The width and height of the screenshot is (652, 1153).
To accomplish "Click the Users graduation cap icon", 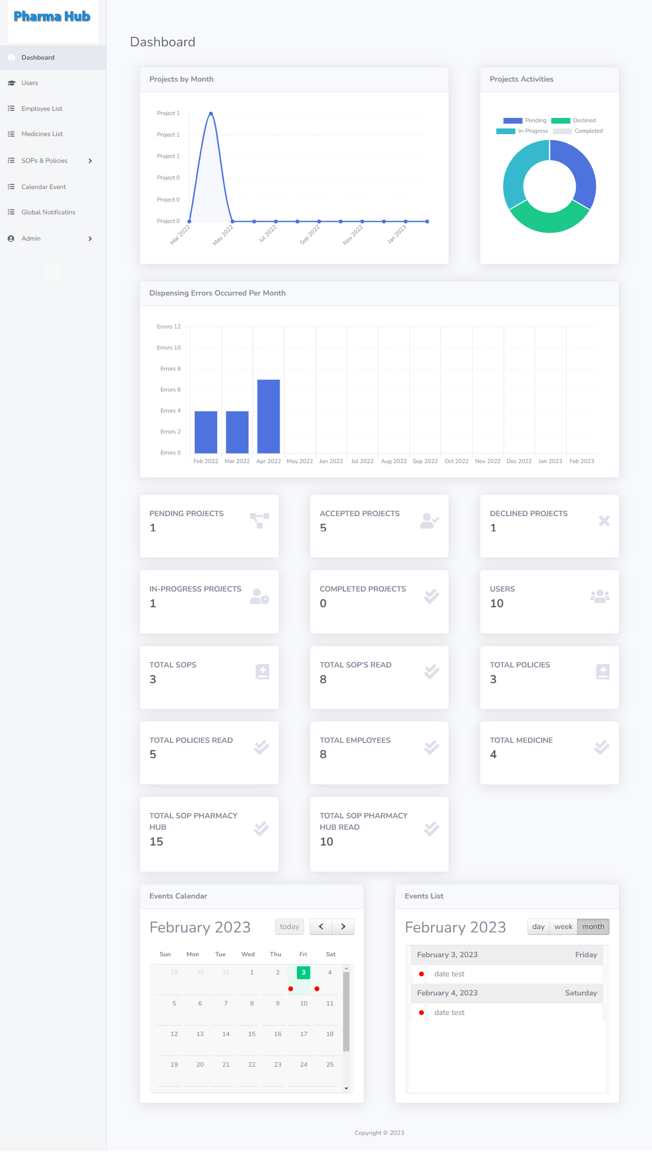I will point(11,83).
